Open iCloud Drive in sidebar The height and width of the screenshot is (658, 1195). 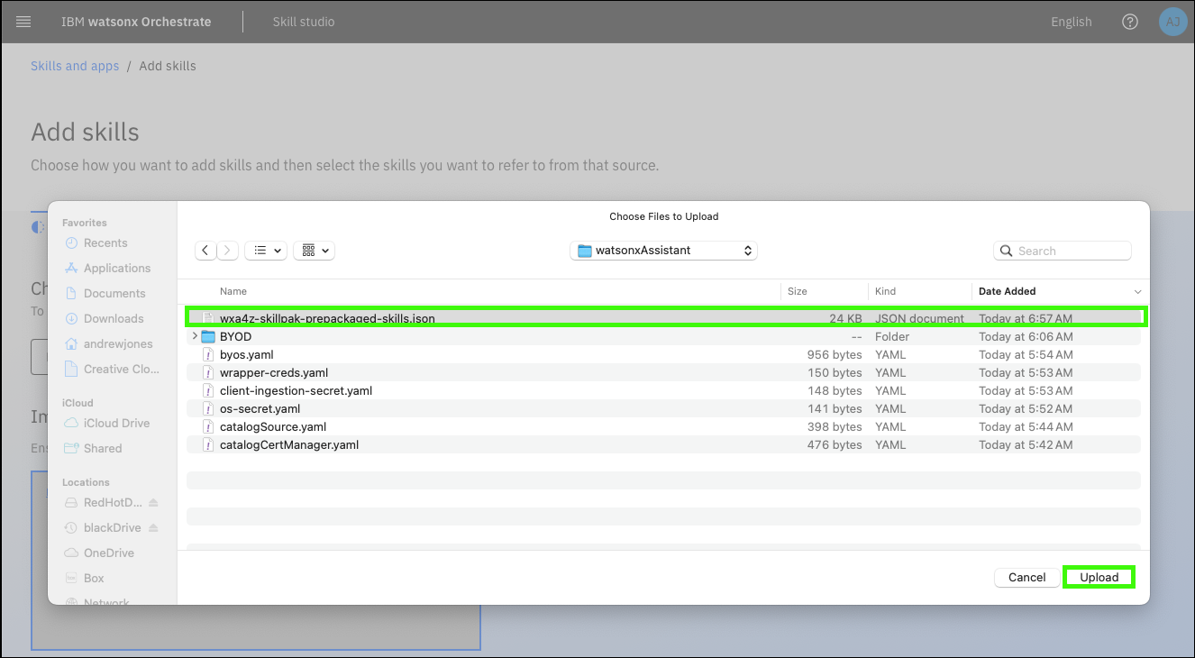click(116, 423)
